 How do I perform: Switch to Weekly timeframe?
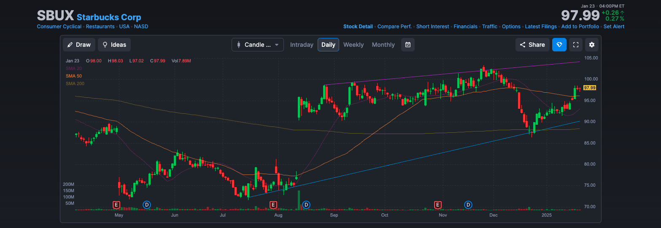click(x=353, y=45)
